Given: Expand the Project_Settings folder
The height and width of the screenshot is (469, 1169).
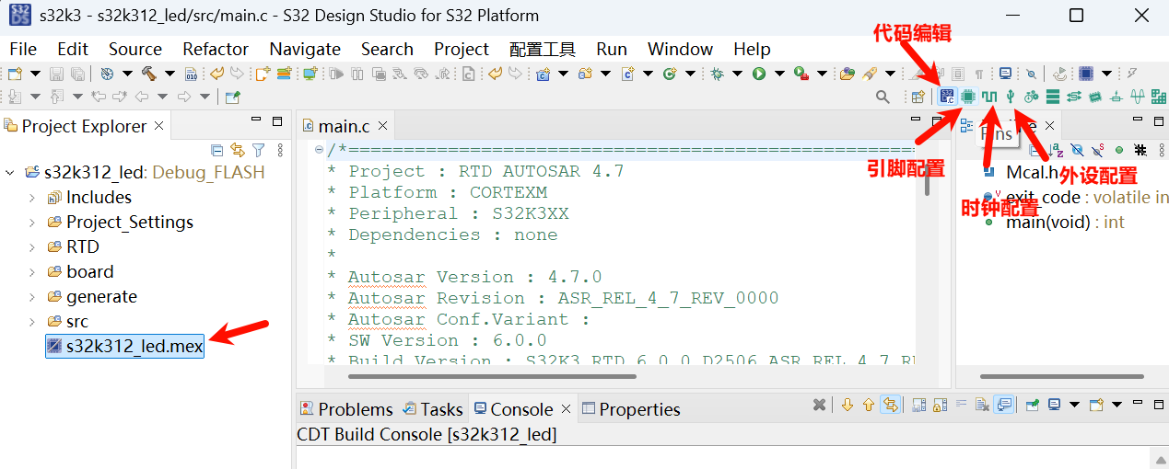Looking at the screenshot, I should (x=31, y=222).
